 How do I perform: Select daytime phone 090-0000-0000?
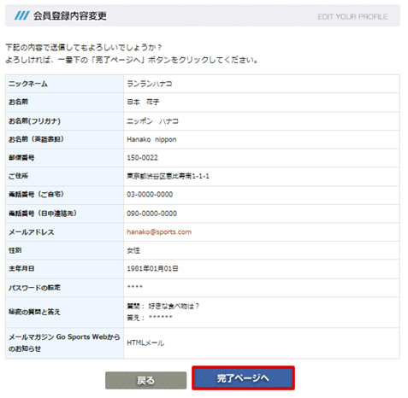[x=151, y=214]
